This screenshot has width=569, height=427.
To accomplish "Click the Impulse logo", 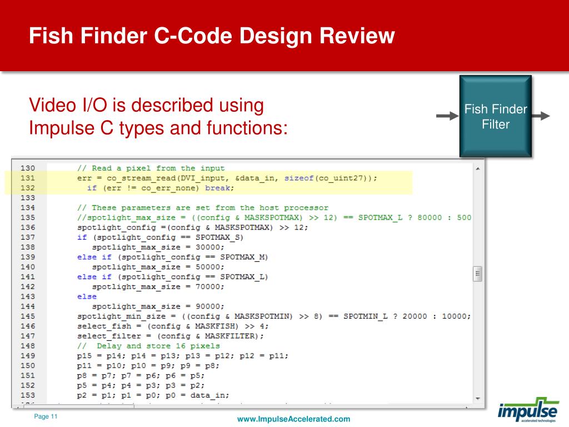I will 528,410.
